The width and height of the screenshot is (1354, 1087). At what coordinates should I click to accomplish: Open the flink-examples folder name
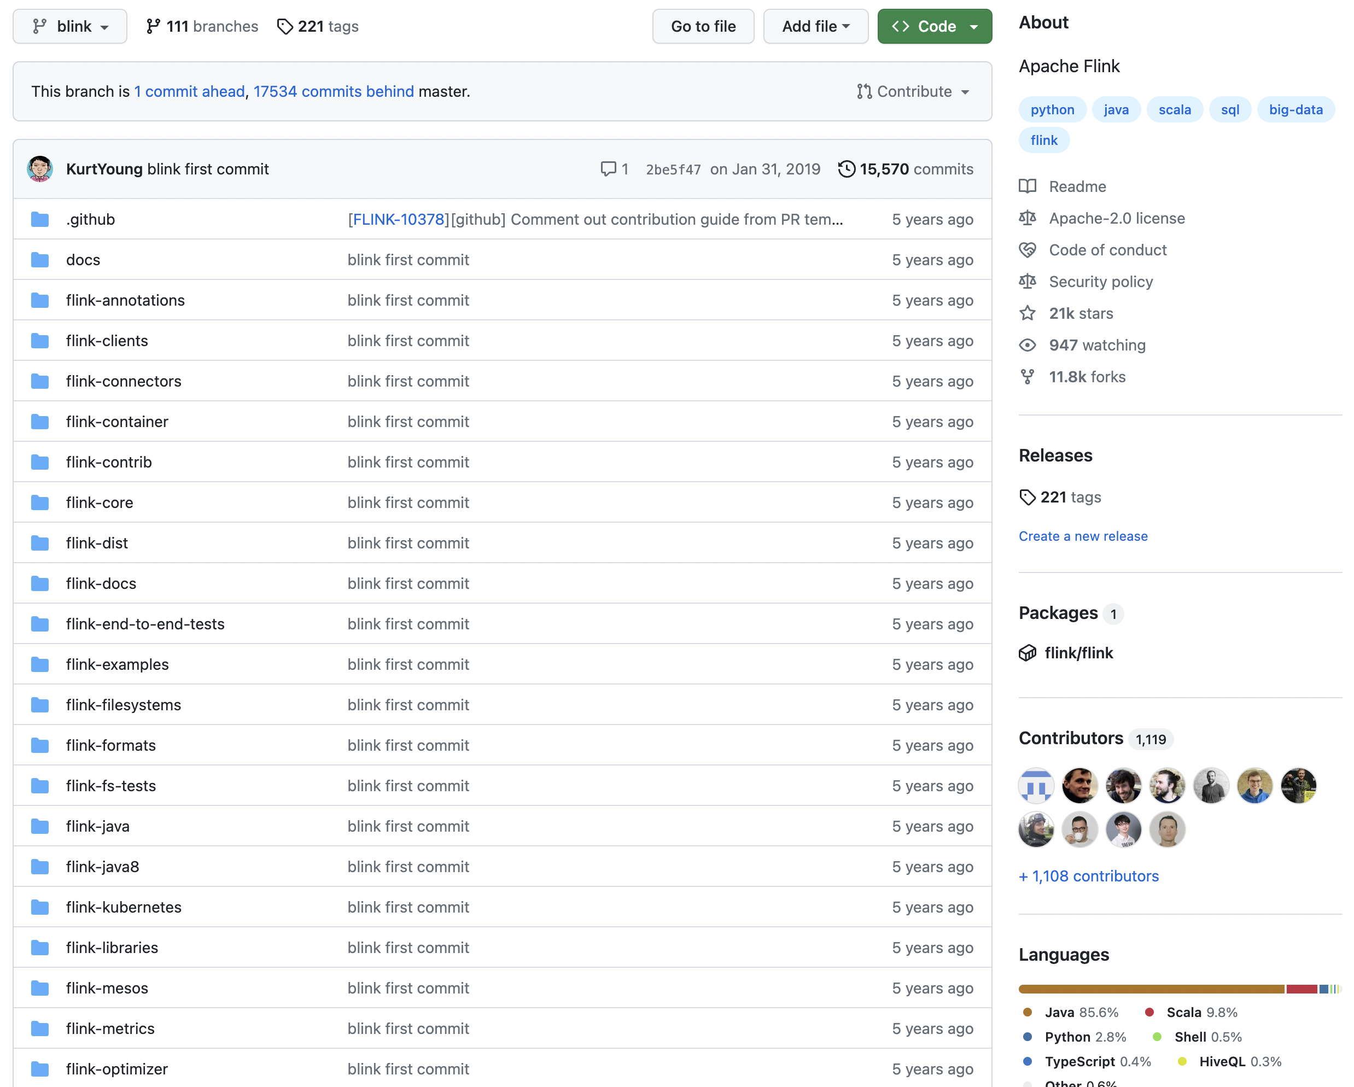click(118, 664)
